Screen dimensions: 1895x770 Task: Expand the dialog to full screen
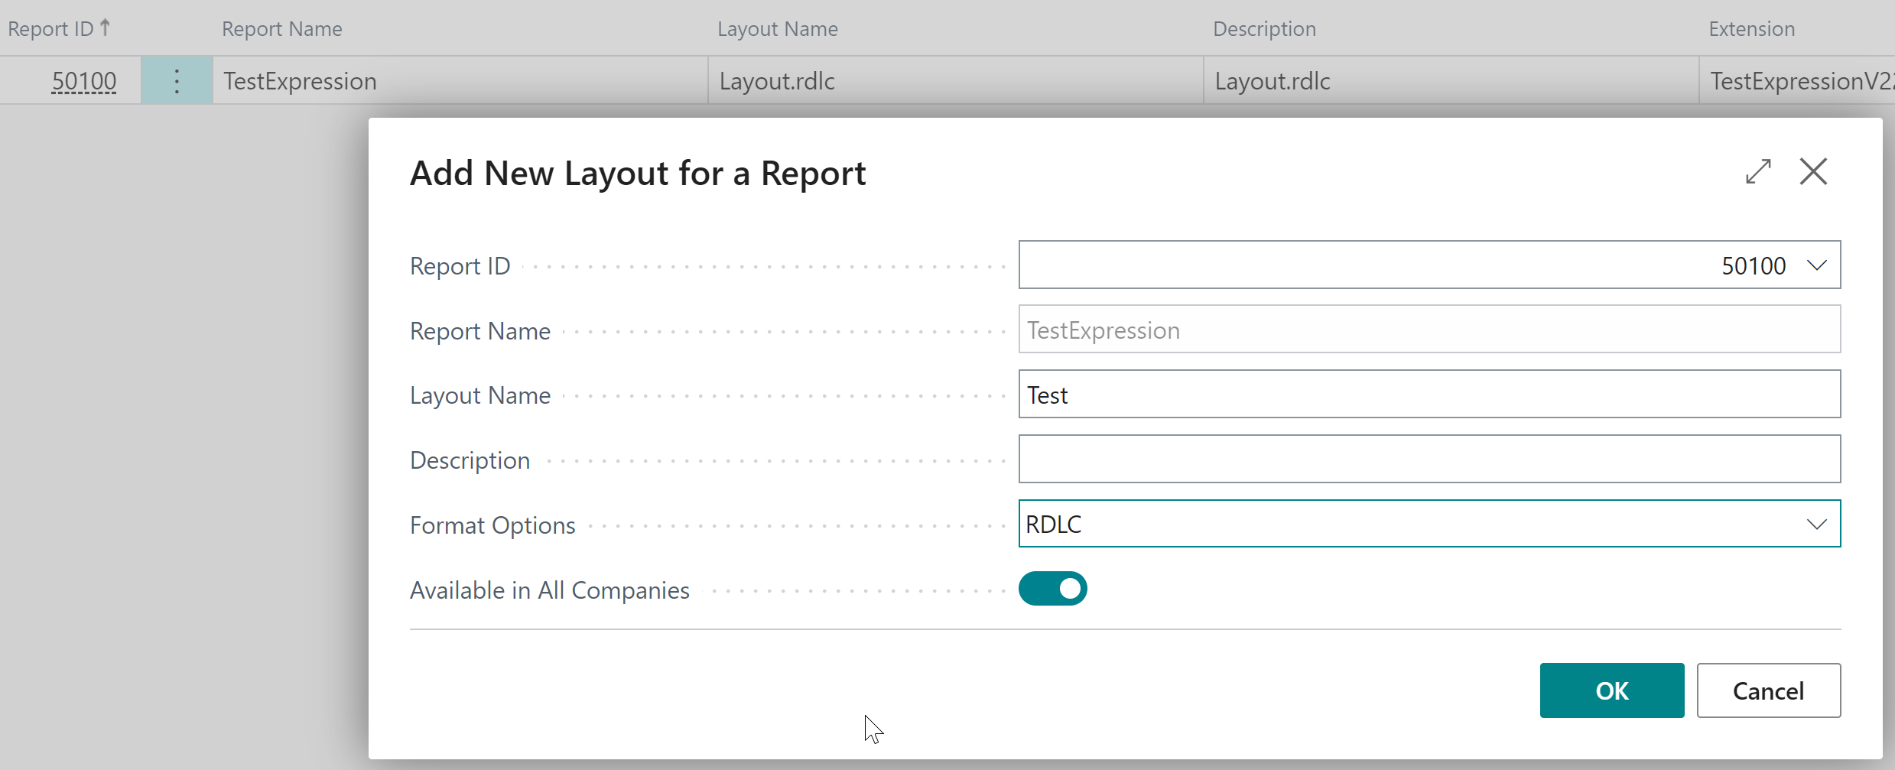pos(1759,171)
